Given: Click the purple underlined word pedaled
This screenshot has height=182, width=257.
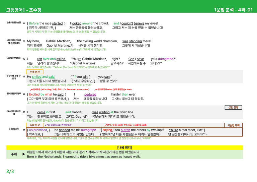Looking at the screenshot, I should (x=90, y=95).
